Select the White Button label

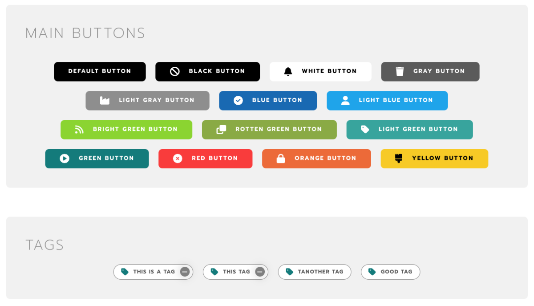click(x=329, y=71)
